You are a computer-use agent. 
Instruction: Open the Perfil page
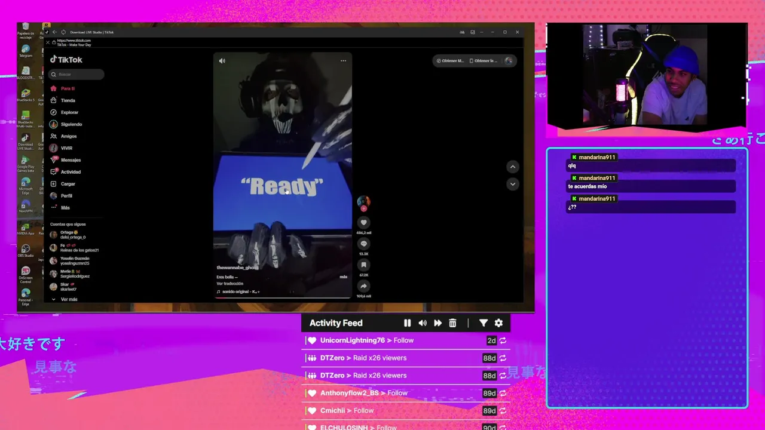coord(62,196)
